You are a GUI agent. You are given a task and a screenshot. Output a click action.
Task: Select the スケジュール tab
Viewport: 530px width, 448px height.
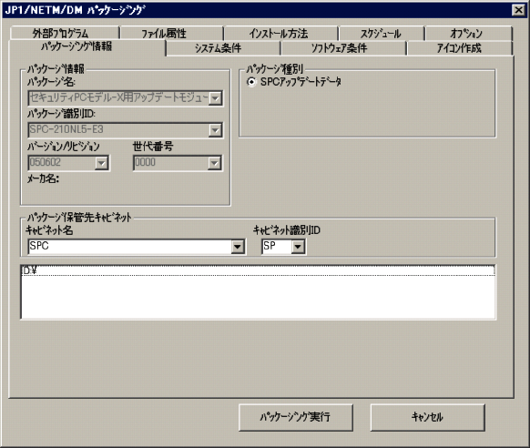pos(382,33)
